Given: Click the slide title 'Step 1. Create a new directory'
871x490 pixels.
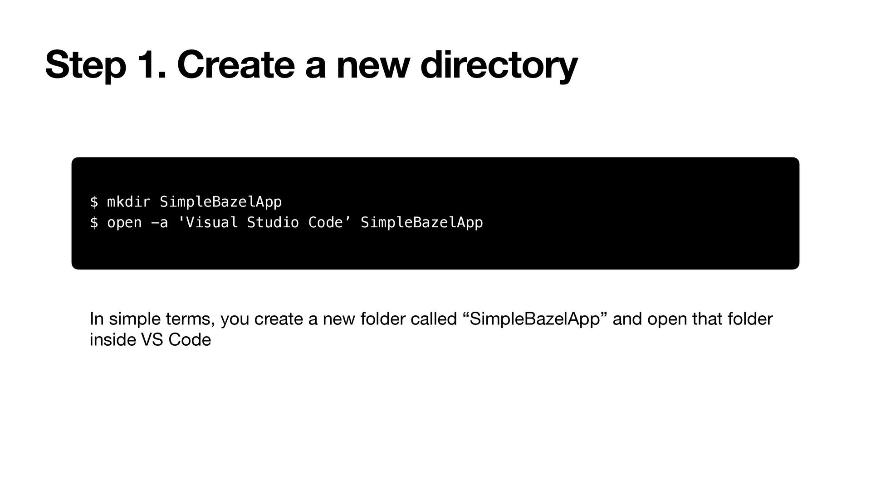Looking at the screenshot, I should click(x=311, y=65).
